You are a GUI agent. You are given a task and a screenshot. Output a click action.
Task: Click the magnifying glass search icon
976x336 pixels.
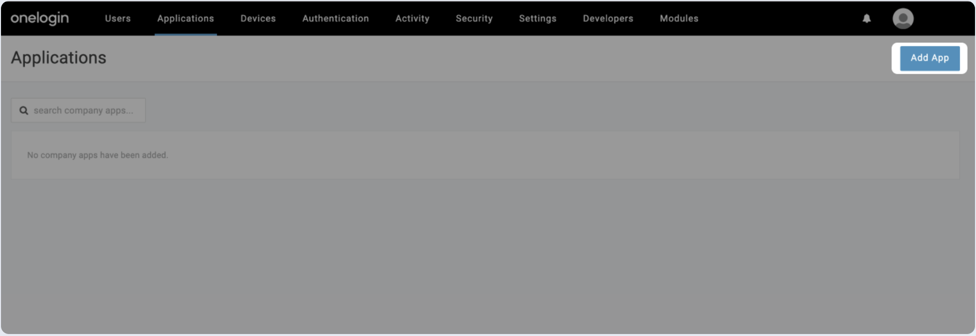point(24,111)
